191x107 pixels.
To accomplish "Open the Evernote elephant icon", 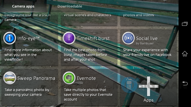I will (69, 78).
